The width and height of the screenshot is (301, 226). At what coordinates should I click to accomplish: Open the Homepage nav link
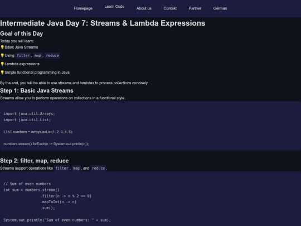click(x=83, y=8)
